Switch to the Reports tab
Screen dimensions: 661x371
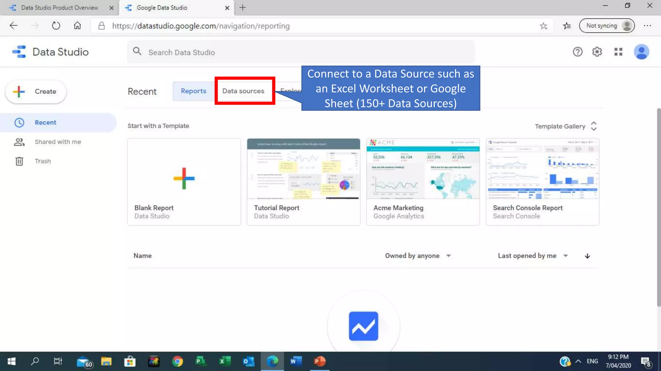pos(193,91)
